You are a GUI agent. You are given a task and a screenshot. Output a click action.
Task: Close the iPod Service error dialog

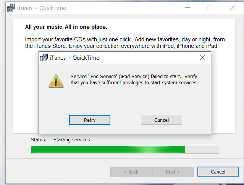[203, 57]
